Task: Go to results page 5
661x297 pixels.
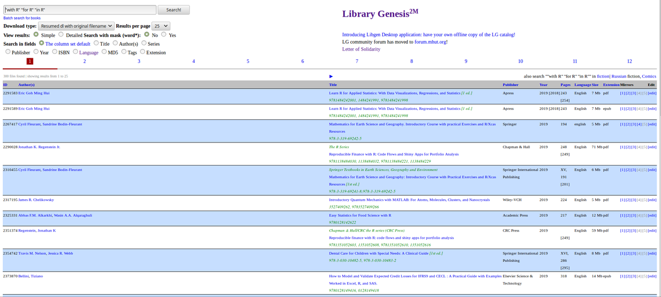Action: (248, 61)
